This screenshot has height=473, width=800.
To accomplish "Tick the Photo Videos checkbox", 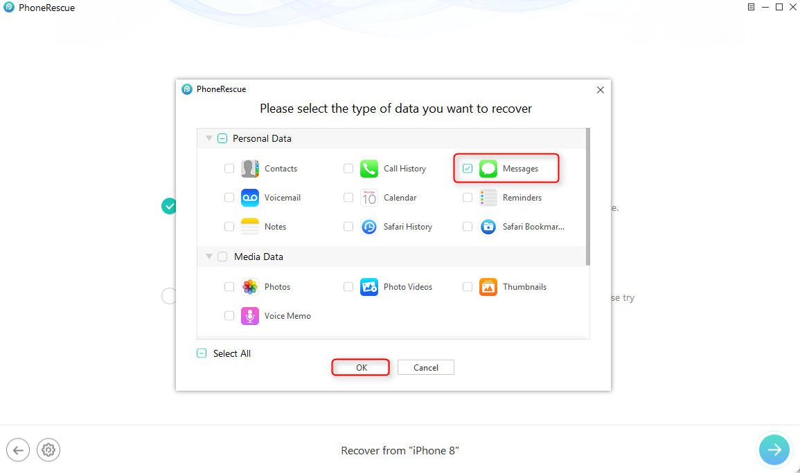I will [348, 287].
